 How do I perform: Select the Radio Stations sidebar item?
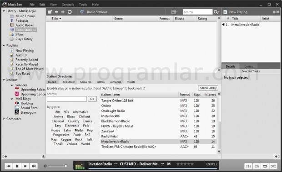(x=25, y=30)
